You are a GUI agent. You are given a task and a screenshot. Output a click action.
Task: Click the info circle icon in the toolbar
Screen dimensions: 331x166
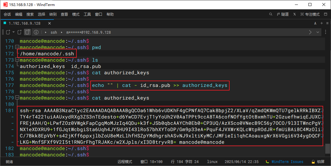pos(36,32)
